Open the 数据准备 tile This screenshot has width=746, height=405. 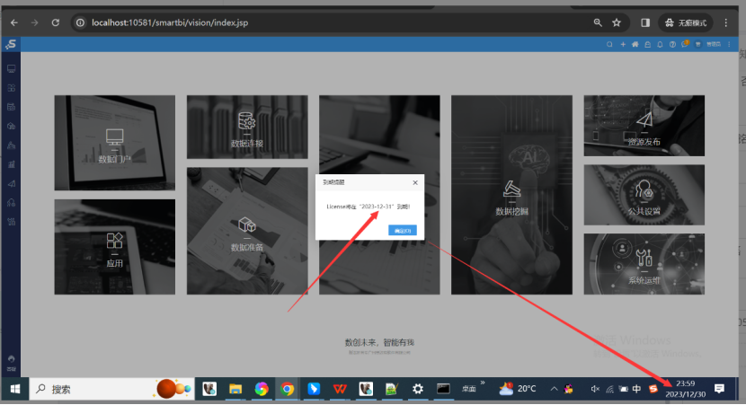pos(247,231)
